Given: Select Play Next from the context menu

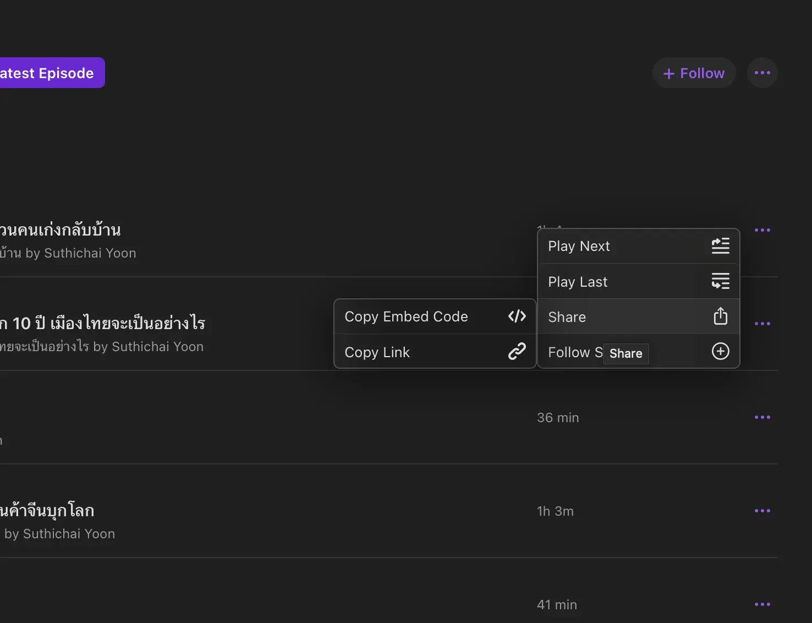Looking at the screenshot, I should 579,246.
